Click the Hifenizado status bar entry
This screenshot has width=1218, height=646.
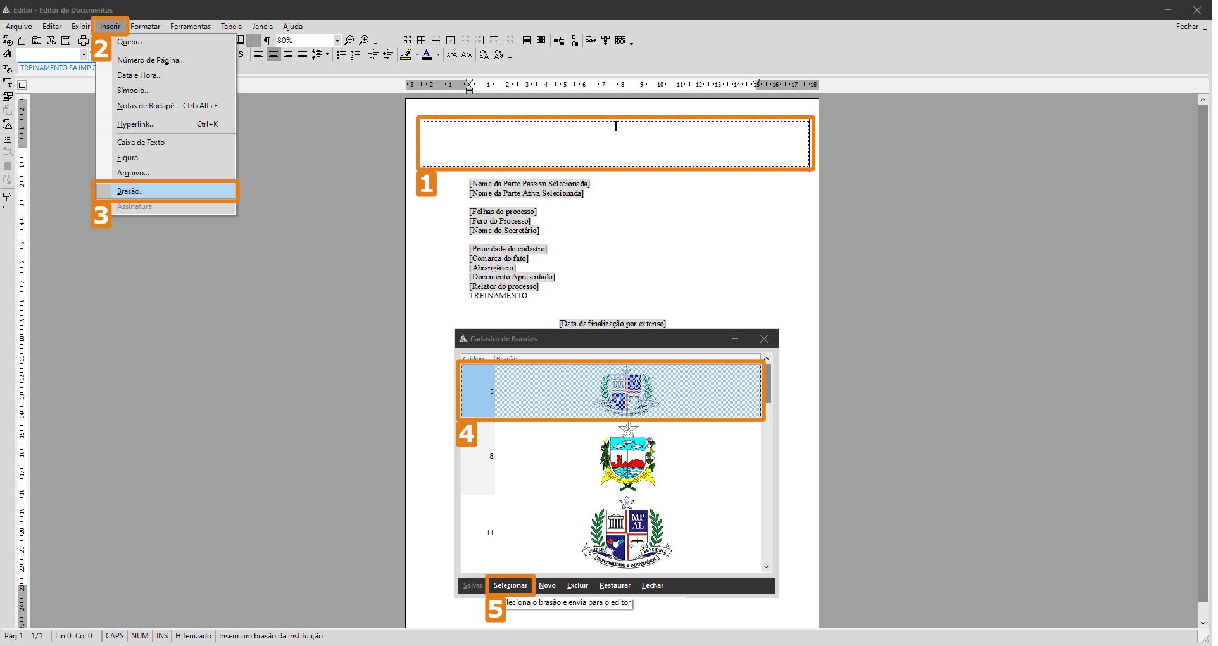click(x=193, y=636)
